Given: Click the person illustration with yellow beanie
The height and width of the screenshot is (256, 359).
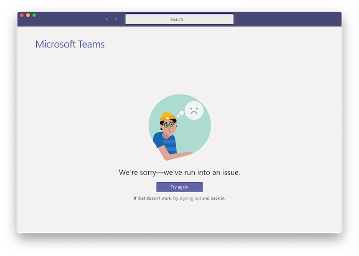Looking at the screenshot, I should coord(170,137).
